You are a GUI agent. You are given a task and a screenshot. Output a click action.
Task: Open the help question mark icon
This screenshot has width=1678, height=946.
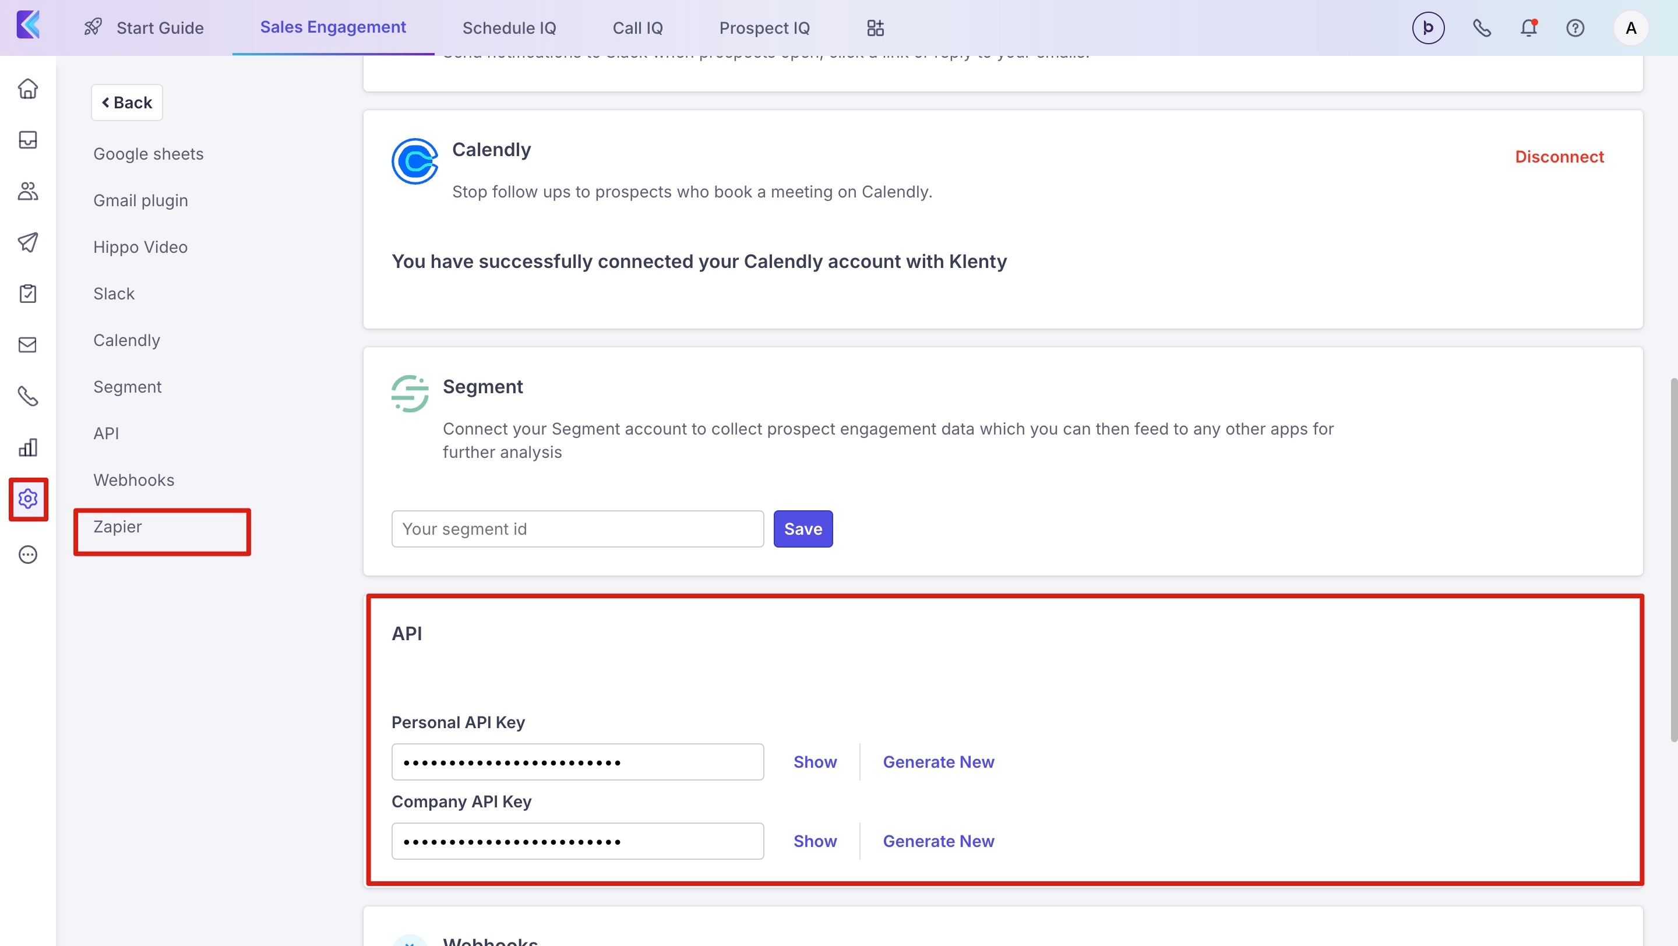(1575, 28)
